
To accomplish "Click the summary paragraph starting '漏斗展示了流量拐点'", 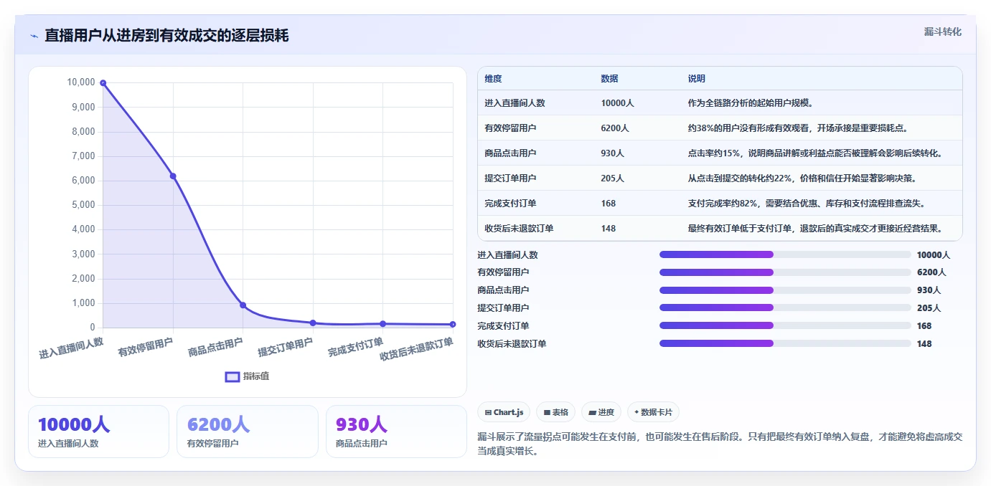I will coord(720,444).
